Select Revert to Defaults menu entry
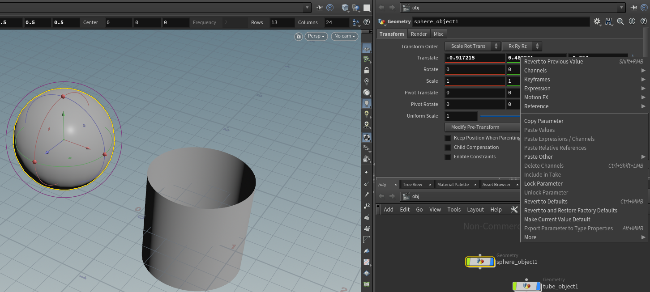The image size is (650, 292). [x=545, y=202]
